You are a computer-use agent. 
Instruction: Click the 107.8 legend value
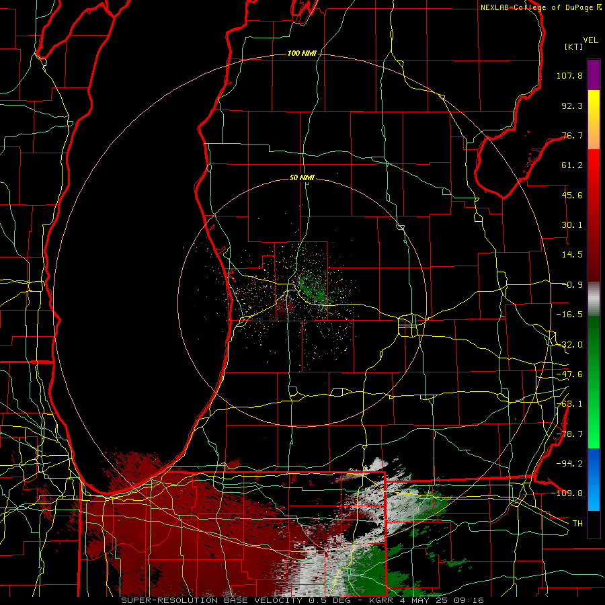pos(569,75)
